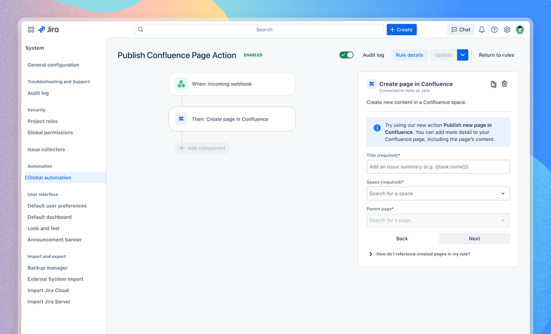Click the Publish Confluence Page Action title
Image resolution: width=551 pixels, height=334 pixels.
click(176, 56)
